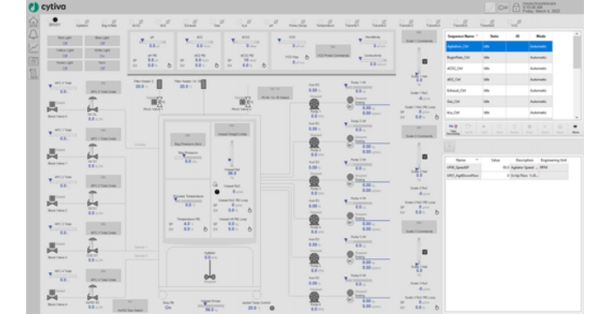Expand the Pump 1 Wt triangle
Screen dimensions: 611x314
(x=346, y=85)
